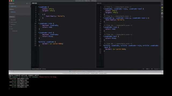Toggle INS insert mode in status bar

143,69
